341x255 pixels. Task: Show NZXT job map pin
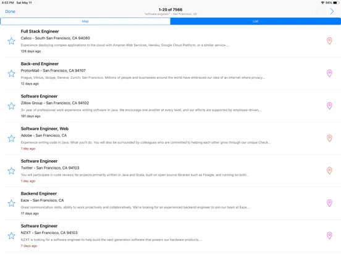click(329, 235)
